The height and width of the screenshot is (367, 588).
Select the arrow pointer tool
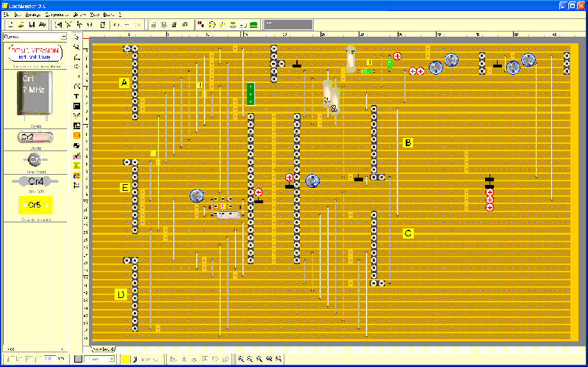point(77,36)
